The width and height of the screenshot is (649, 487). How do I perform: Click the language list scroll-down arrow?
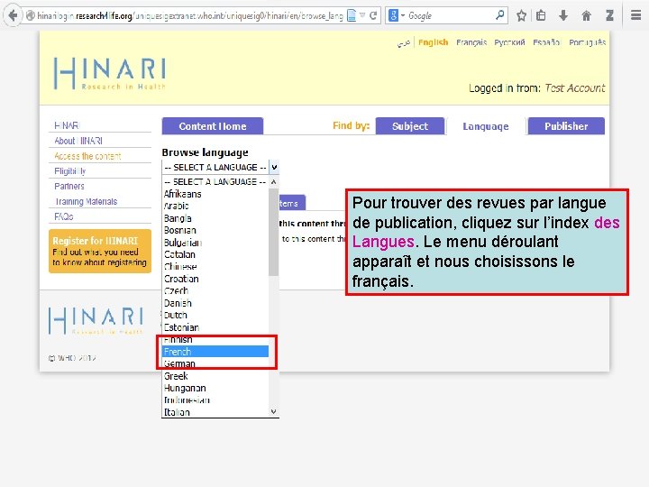[x=274, y=411]
